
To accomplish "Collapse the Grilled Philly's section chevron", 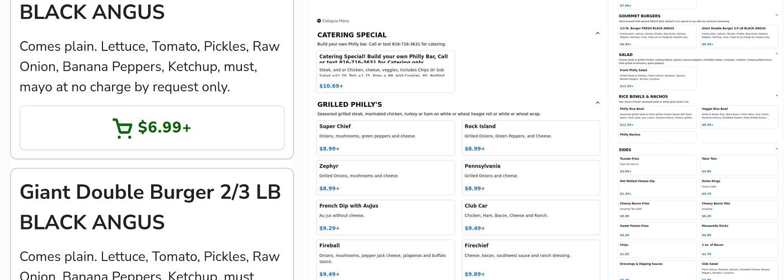I will (x=598, y=103).
